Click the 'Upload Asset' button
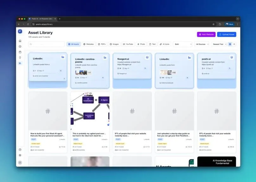 tap(227, 34)
